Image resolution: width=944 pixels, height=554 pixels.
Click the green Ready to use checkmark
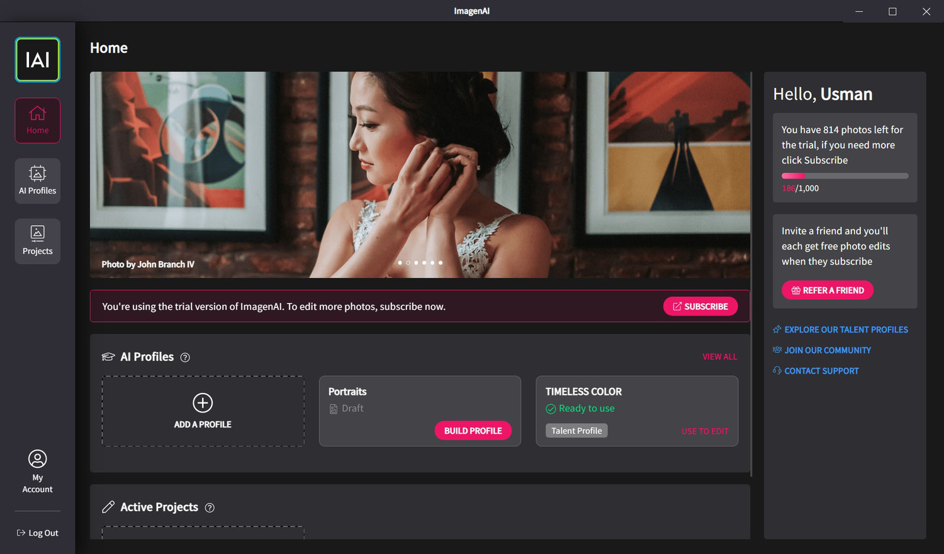pyautogui.click(x=551, y=409)
